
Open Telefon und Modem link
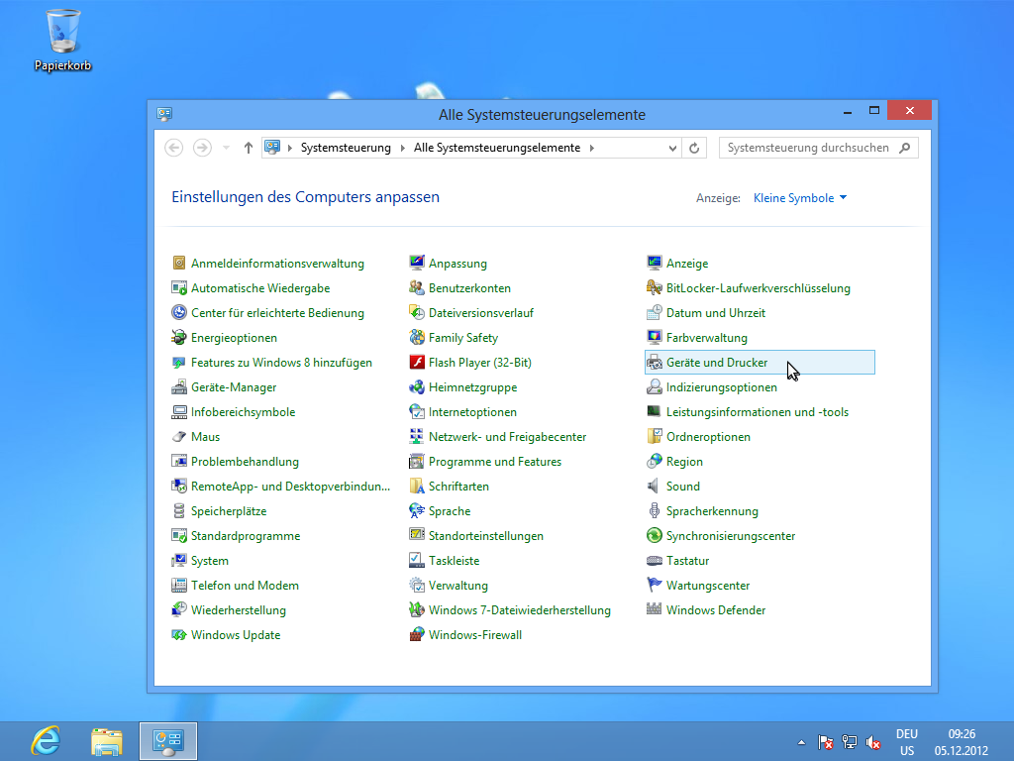click(x=245, y=586)
